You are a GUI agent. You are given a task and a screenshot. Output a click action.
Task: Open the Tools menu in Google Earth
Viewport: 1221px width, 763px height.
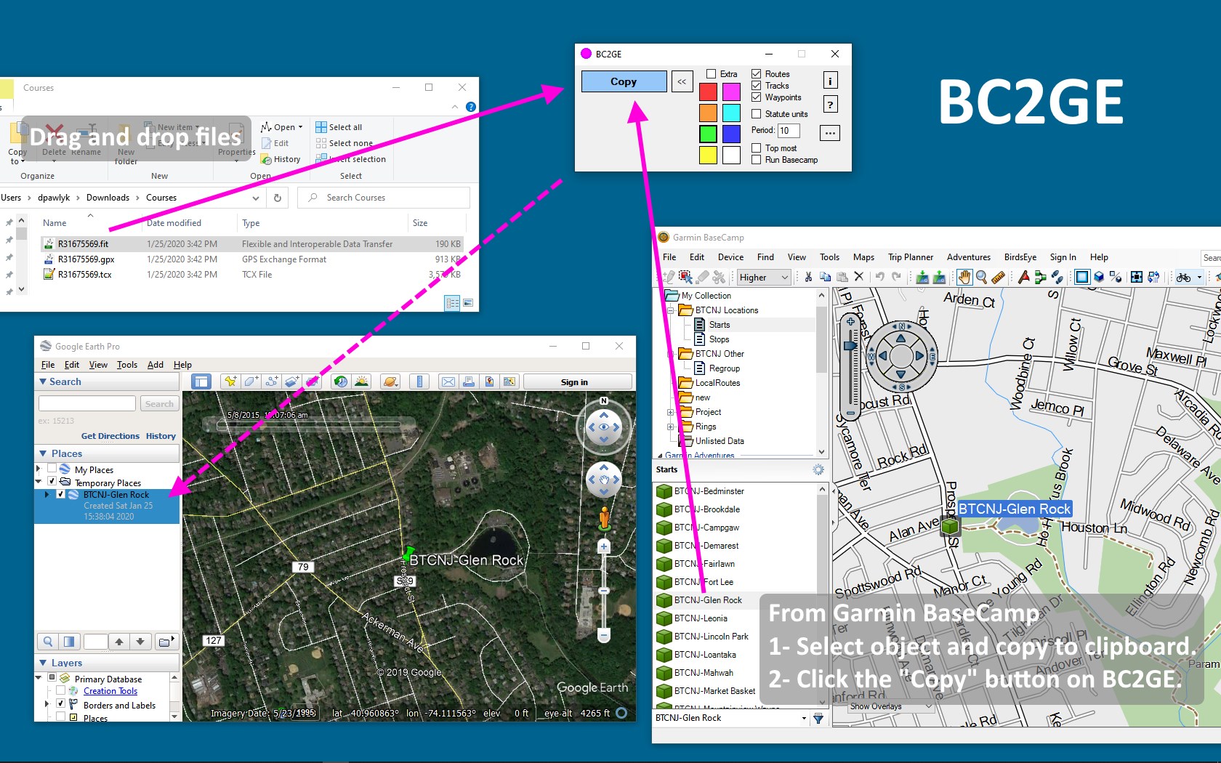click(127, 365)
